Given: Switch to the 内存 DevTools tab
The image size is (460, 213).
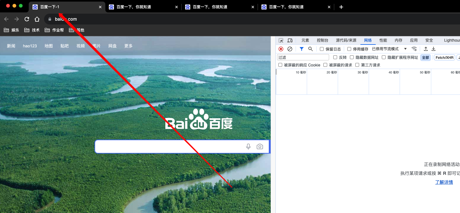Looking at the screenshot, I should (x=398, y=40).
